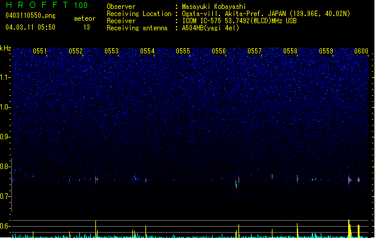Screen dimensions: 375x238
Task: Click the 0557 time marker
Action: [x=255, y=51]
